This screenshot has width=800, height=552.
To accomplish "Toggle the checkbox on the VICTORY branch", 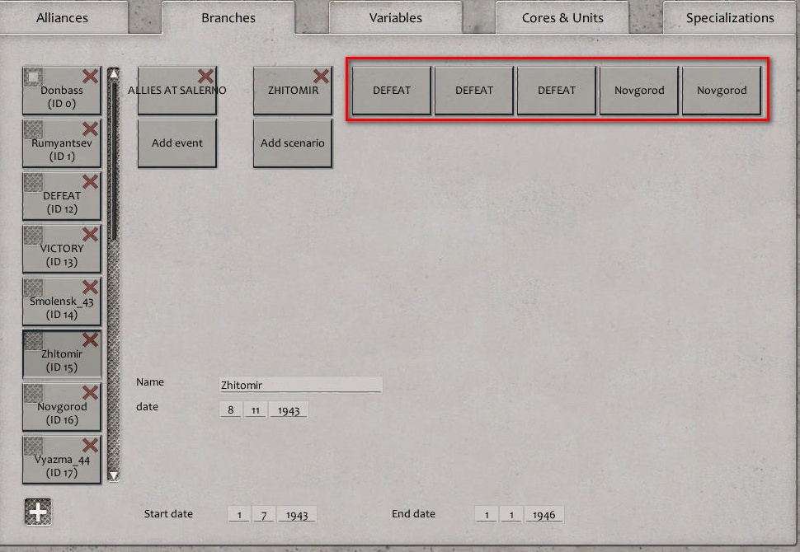I will 32,234.
